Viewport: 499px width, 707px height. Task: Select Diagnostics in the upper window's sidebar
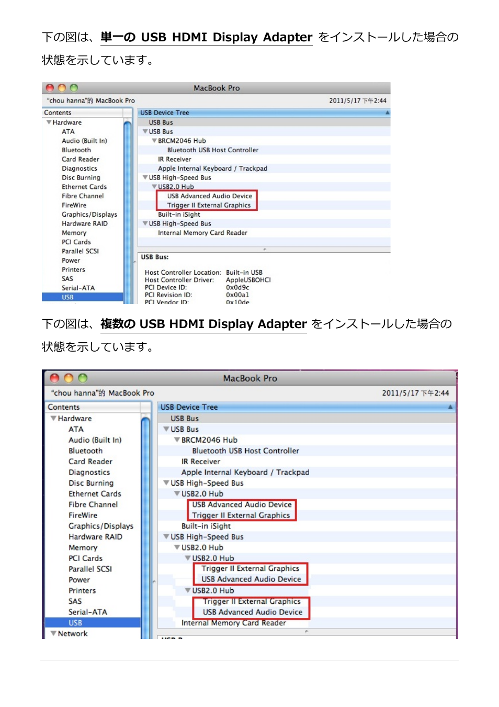tap(79, 169)
